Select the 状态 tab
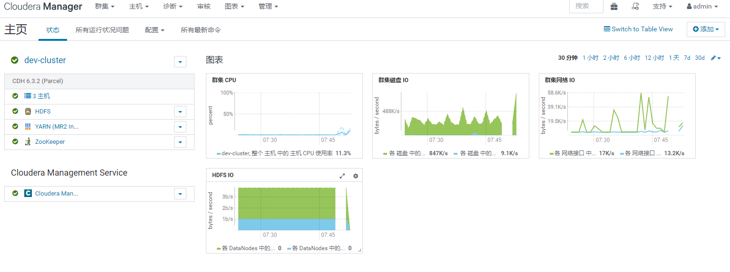Screen dimensions: 730x272 pos(53,30)
